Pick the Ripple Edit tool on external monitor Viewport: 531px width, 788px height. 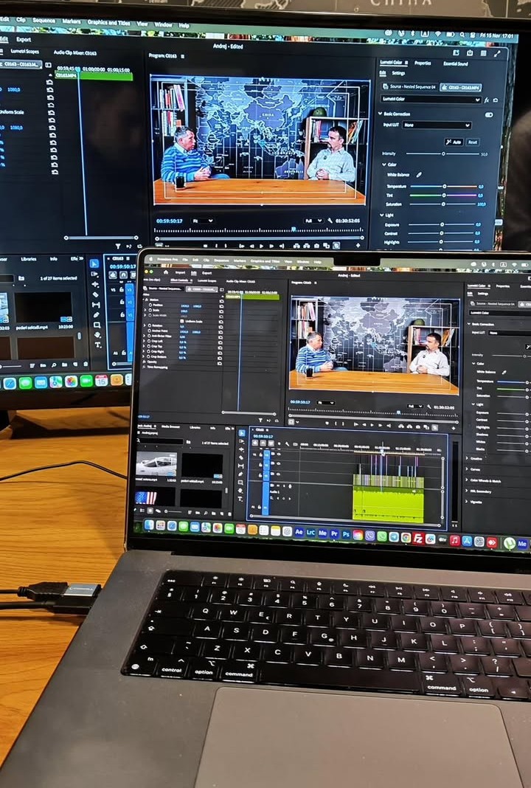coord(95,284)
